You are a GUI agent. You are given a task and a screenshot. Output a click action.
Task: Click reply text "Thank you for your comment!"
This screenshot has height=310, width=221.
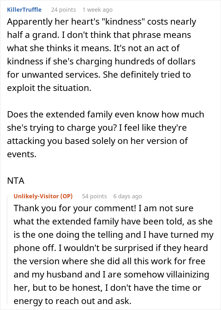75,208
